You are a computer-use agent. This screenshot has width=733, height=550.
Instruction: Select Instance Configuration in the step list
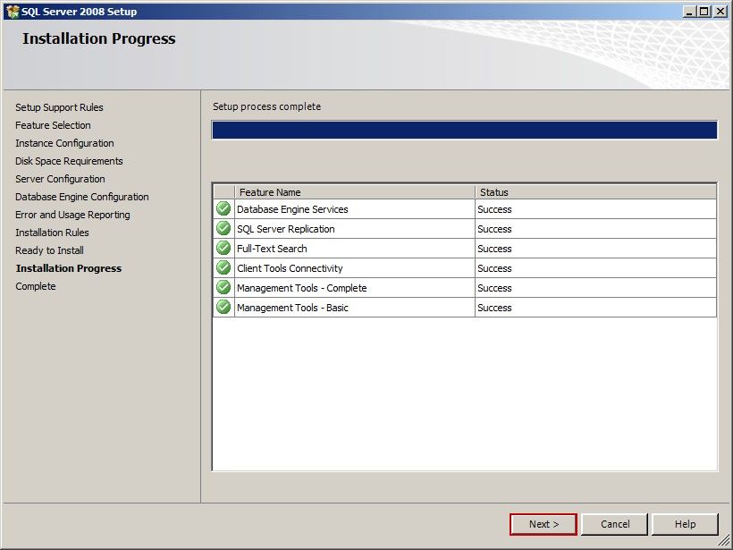64,143
